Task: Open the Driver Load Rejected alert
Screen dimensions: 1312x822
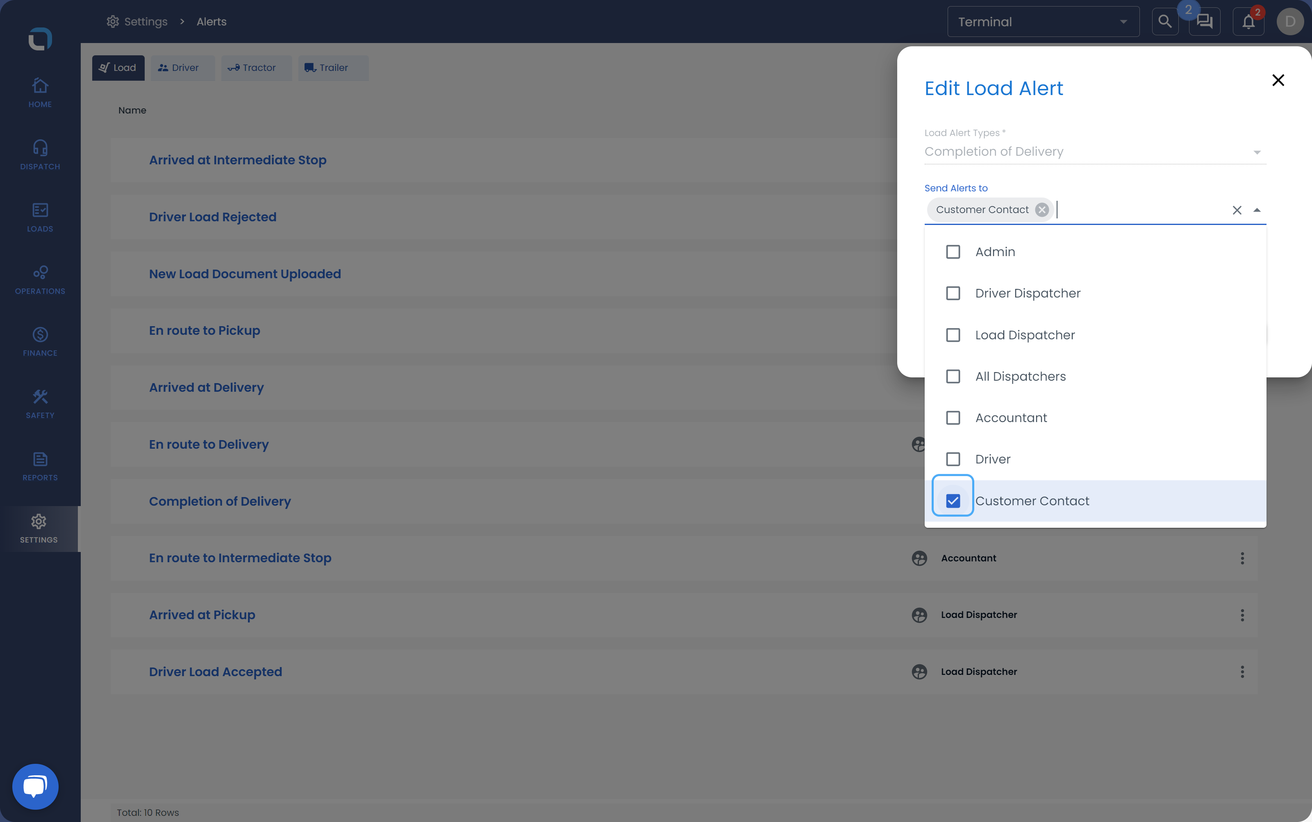Action: click(213, 217)
